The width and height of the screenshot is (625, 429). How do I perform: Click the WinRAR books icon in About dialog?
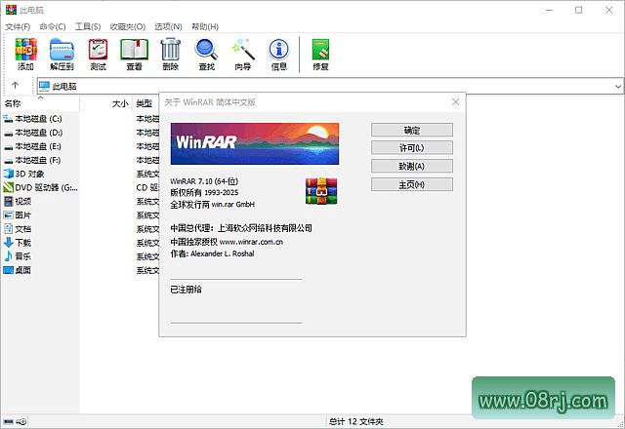click(x=321, y=191)
